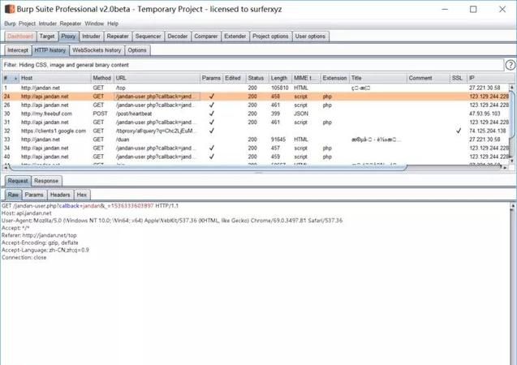
Task: Switch to the Headers view tab
Action: [60, 195]
